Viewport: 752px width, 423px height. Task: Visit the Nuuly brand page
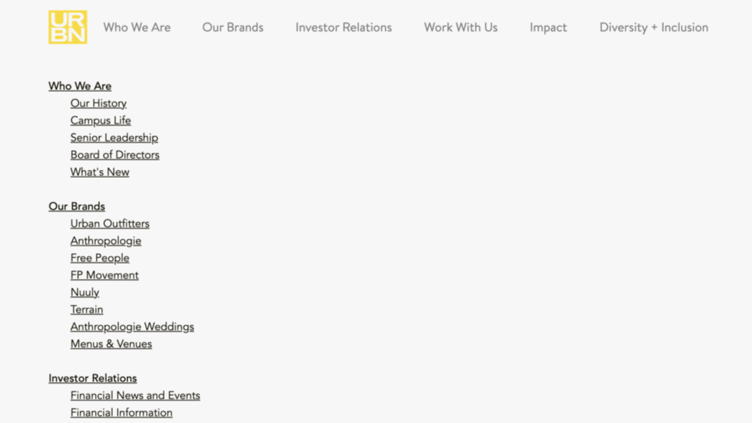[85, 292]
